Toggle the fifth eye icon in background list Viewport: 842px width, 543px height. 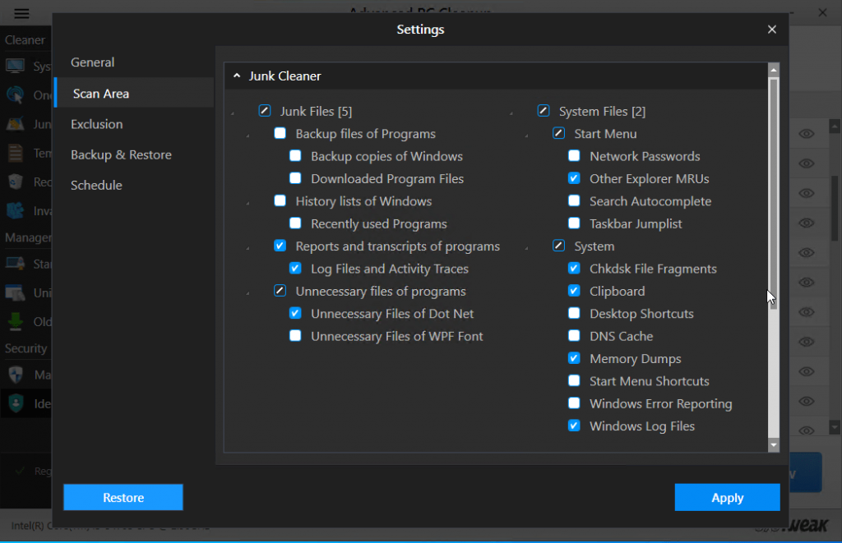pyautogui.click(x=807, y=253)
